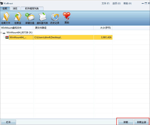150x125 pixels.
Task: Click the 挂载文件 mount file icon
Action: (x=6, y=17)
